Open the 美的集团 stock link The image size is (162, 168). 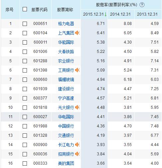[x=66, y=163]
